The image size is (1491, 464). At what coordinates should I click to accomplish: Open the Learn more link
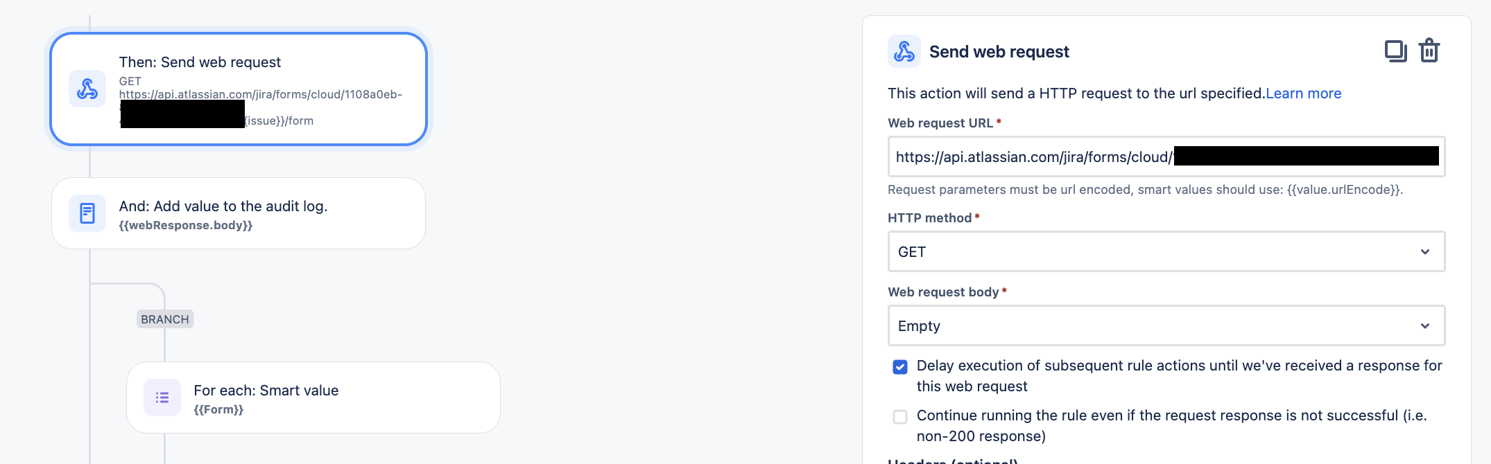coord(1304,93)
